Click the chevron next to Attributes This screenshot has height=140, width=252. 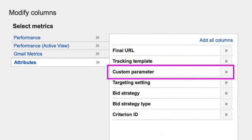[98, 62]
